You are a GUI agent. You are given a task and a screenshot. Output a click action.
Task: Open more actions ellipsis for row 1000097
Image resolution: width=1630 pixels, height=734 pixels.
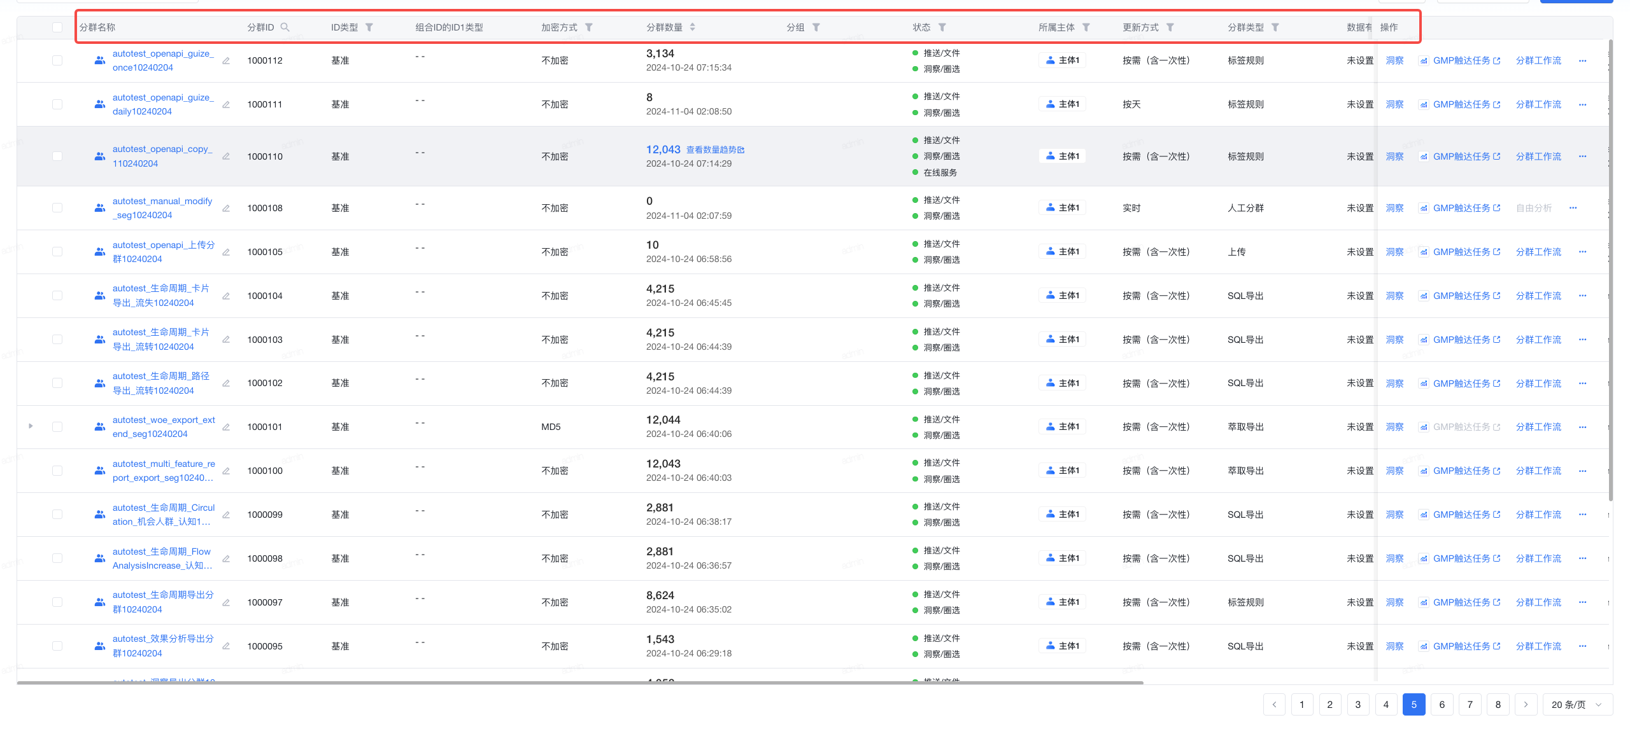pyautogui.click(x=1583, y=602)
